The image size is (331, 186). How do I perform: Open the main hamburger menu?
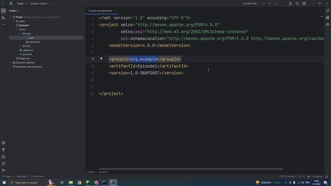click(x=11, y=4)
